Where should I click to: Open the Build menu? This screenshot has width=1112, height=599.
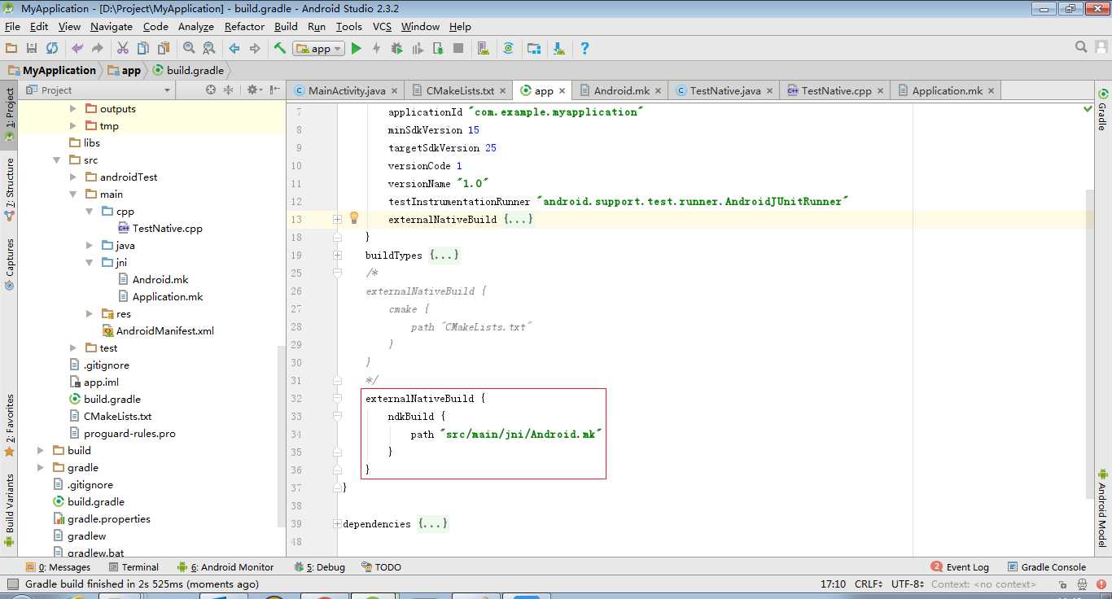(x=286, y=26)
